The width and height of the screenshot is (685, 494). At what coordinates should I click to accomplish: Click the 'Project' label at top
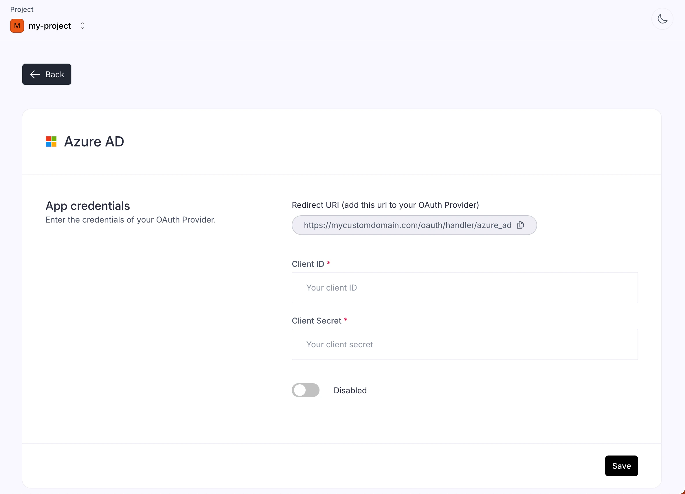22,9
